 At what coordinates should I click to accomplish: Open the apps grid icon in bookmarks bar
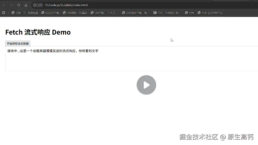[x=4, y=13]
